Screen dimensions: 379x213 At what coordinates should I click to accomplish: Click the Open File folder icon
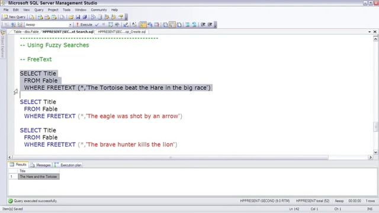71,17
